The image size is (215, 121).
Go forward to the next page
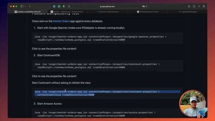click(x=34, y=6)
